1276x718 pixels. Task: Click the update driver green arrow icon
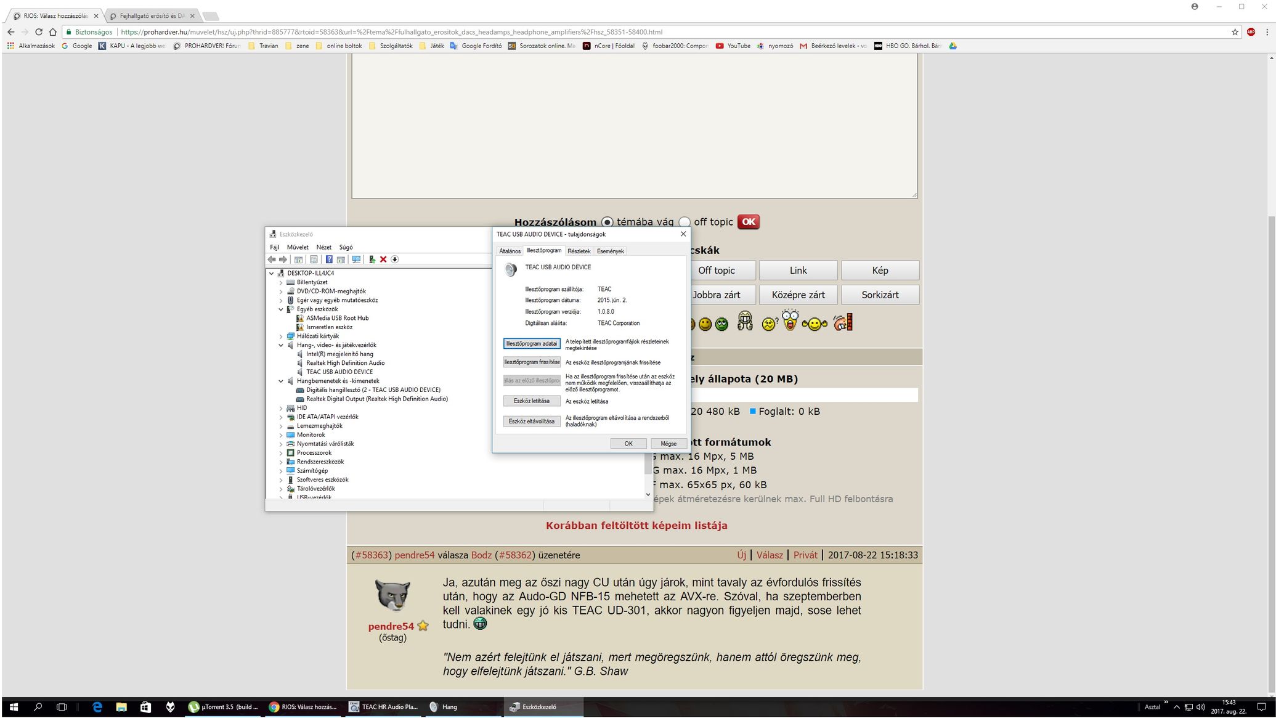coord(372,259)
